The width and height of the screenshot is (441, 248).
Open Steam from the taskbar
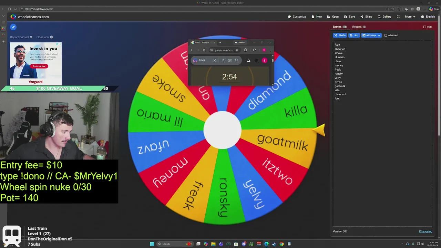pos(274,244)
